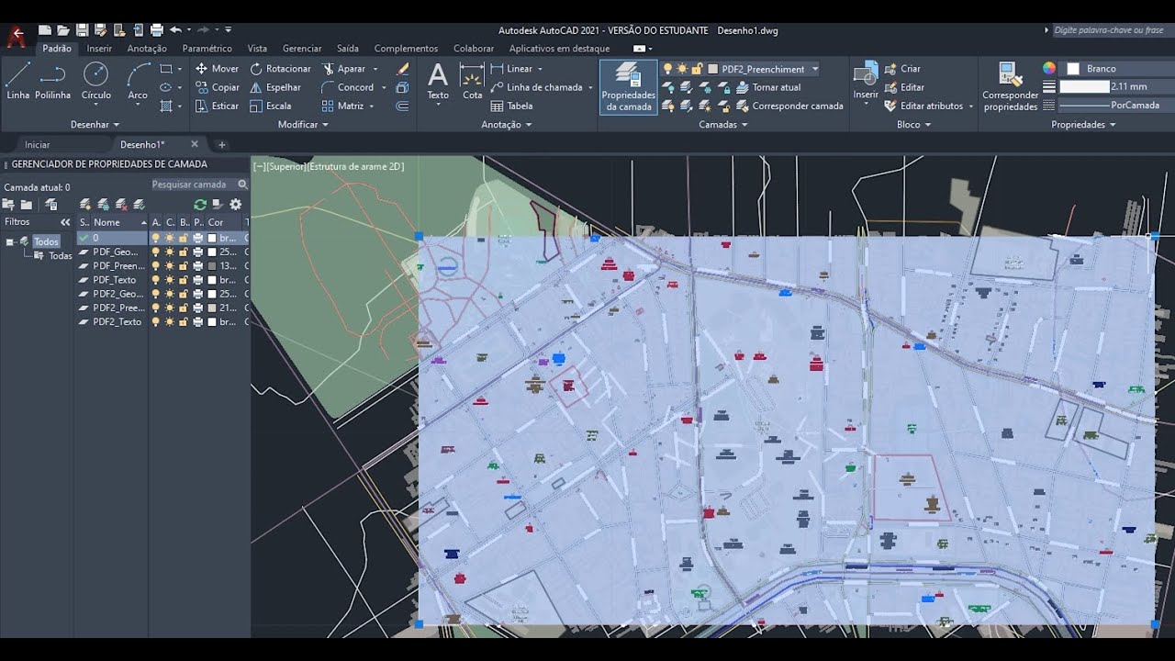The image size is (1175, 661).
Task: Expand the Anotação panel dropdown
Action: click(507, 125)
